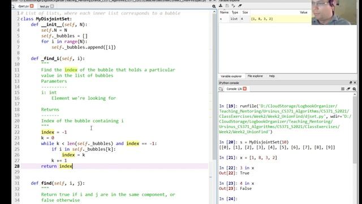Open the Variable explorer tab
The height and width of the screenshot is (204, 362).
231,76
